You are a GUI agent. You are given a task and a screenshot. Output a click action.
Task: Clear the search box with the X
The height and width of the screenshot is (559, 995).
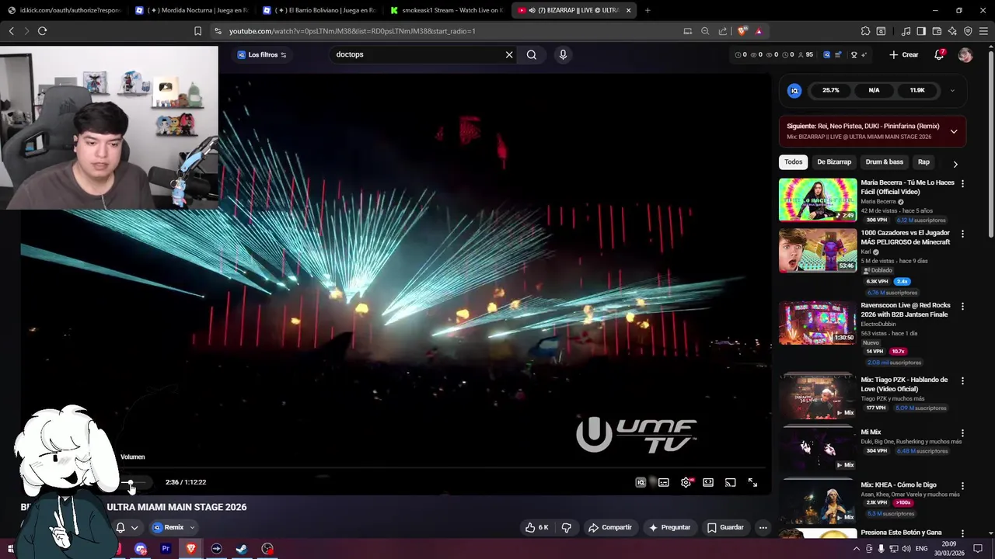point(509,54)
